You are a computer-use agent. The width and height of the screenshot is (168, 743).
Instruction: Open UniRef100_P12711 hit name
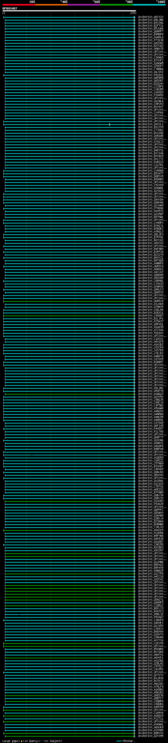point(151,718)
